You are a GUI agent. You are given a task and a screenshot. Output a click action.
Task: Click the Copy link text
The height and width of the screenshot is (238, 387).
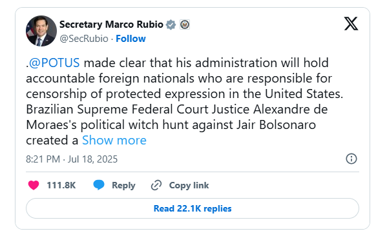(x=189, y=185)
